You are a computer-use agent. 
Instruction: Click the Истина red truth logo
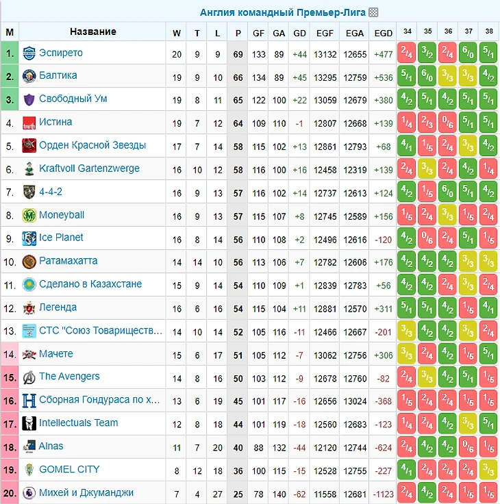pyautogui.click(x=29, y=123)
